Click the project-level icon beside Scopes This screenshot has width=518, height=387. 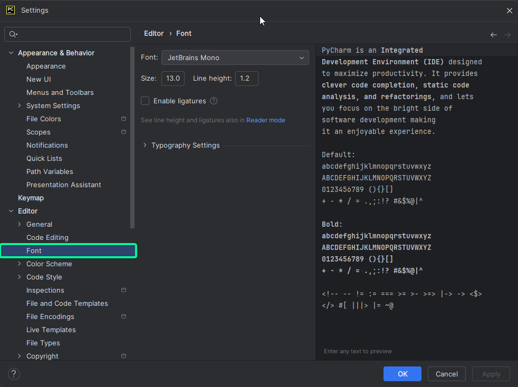point(123,132)
